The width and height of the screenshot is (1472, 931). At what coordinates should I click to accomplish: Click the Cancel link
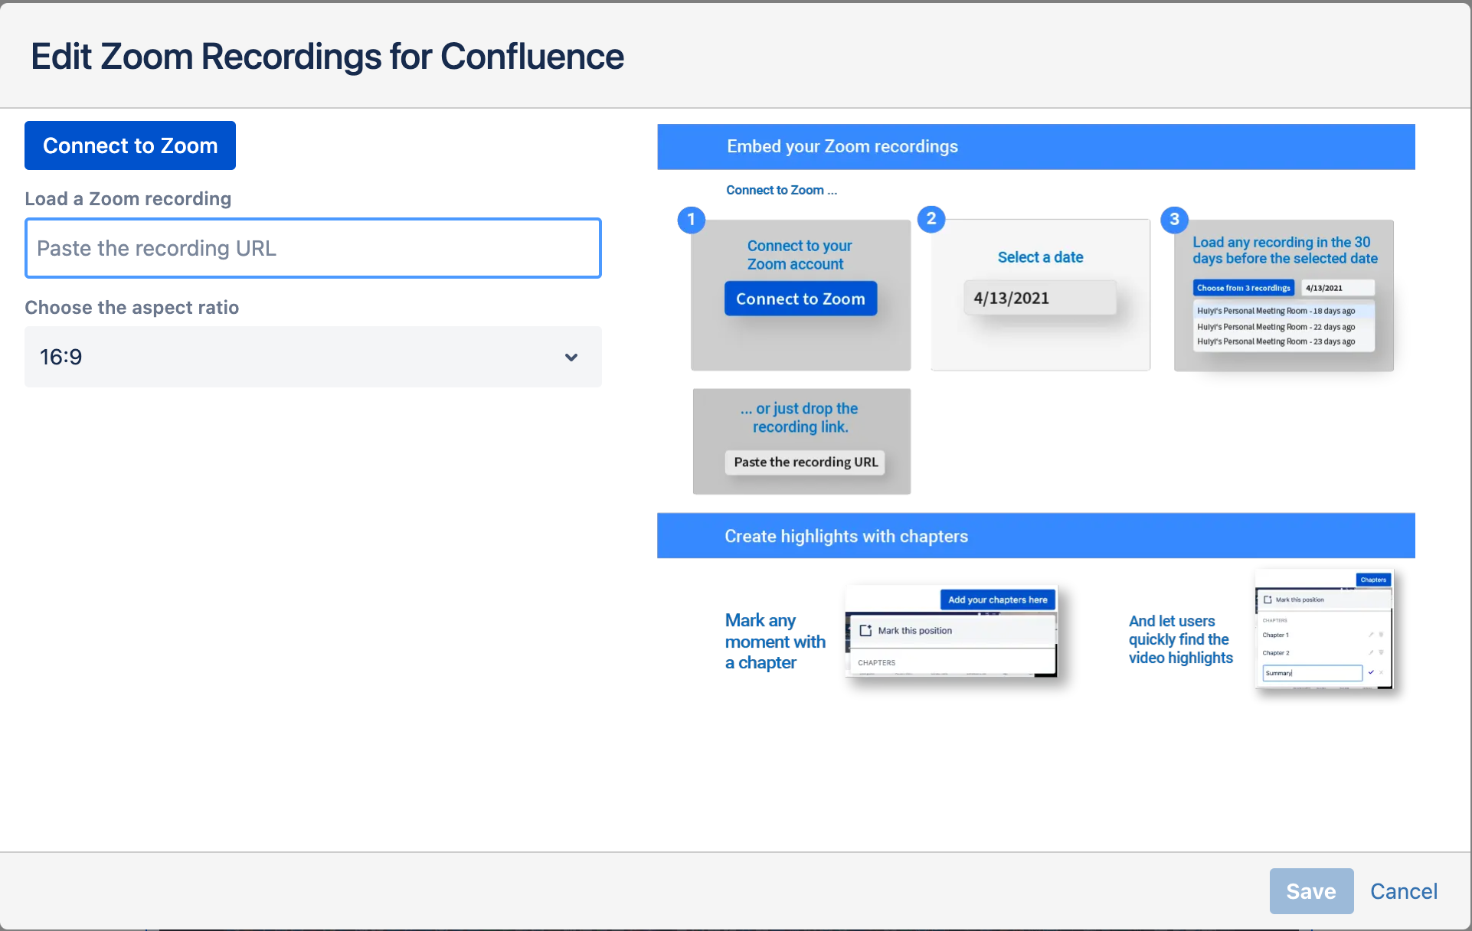pos(1404,891)
